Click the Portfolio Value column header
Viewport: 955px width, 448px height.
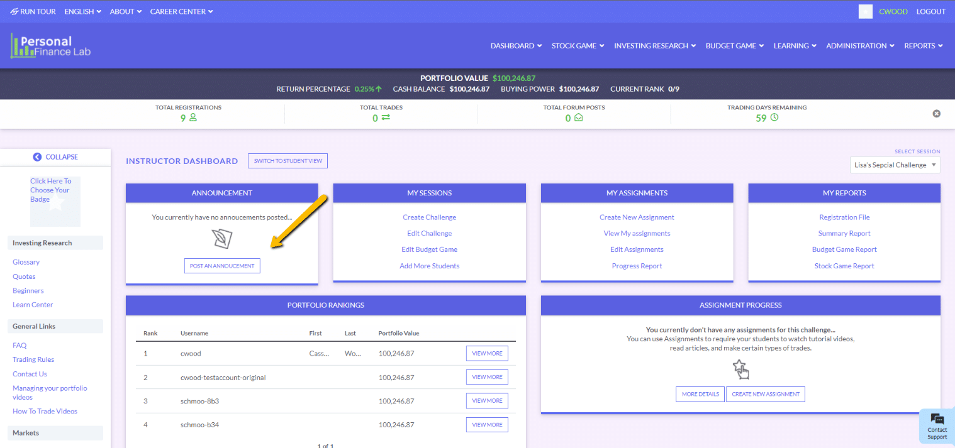point(399,333)
